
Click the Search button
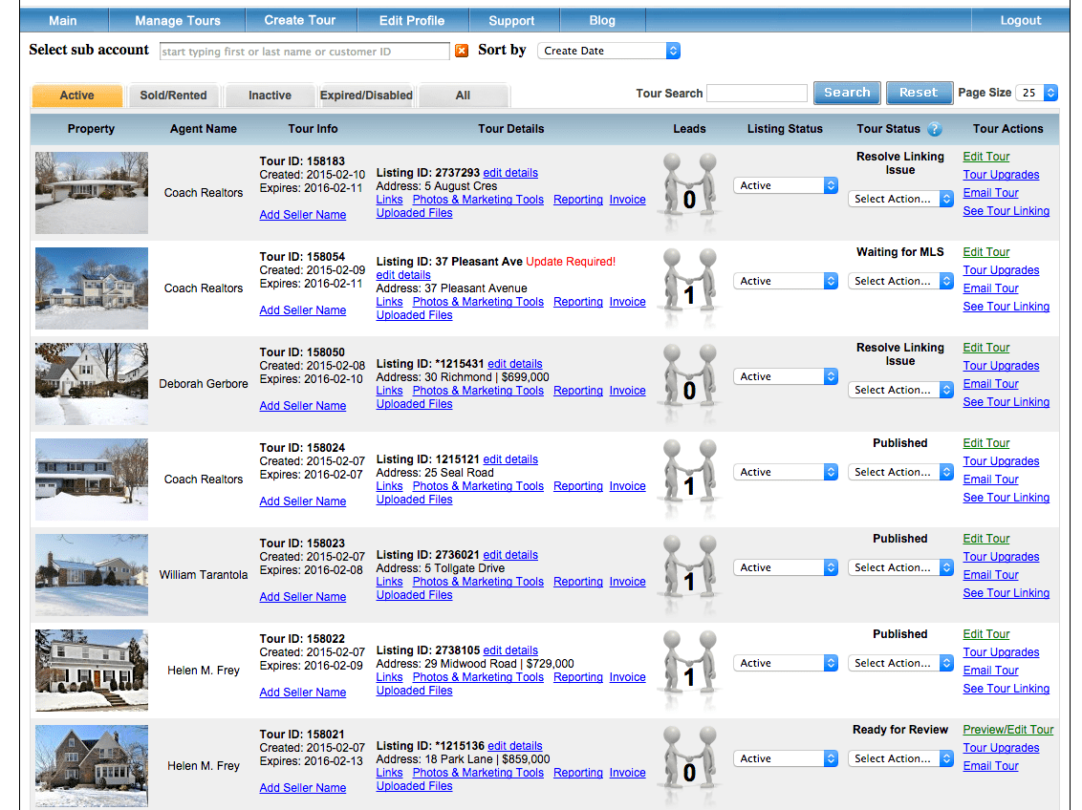[847, 93]
